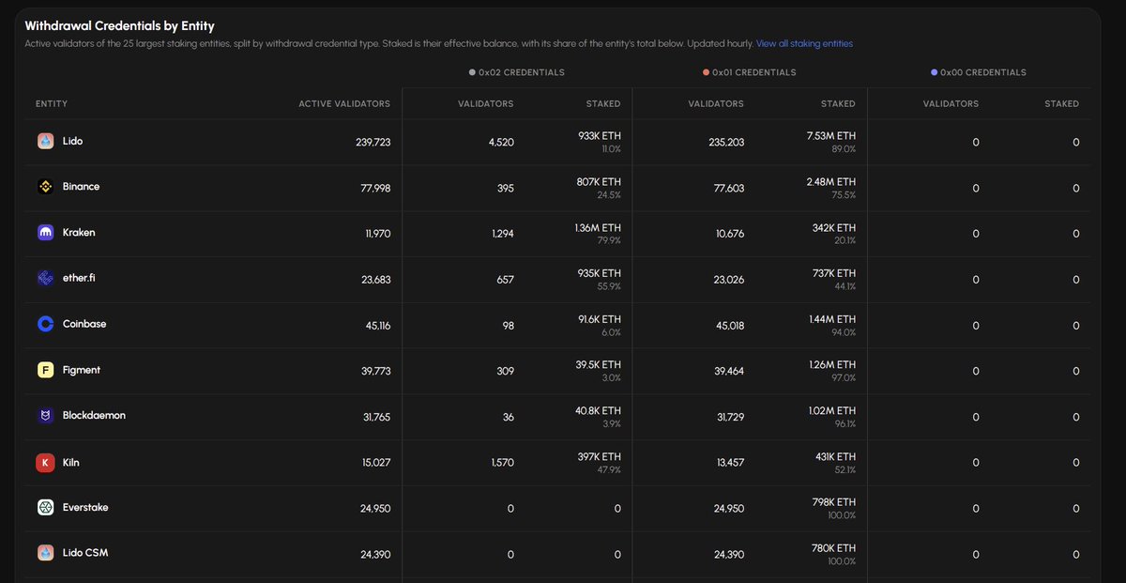Screen dimensions: 1126x583
Task: Click the 0x02 CREDENTIALS group header
Action: [517, 72]
